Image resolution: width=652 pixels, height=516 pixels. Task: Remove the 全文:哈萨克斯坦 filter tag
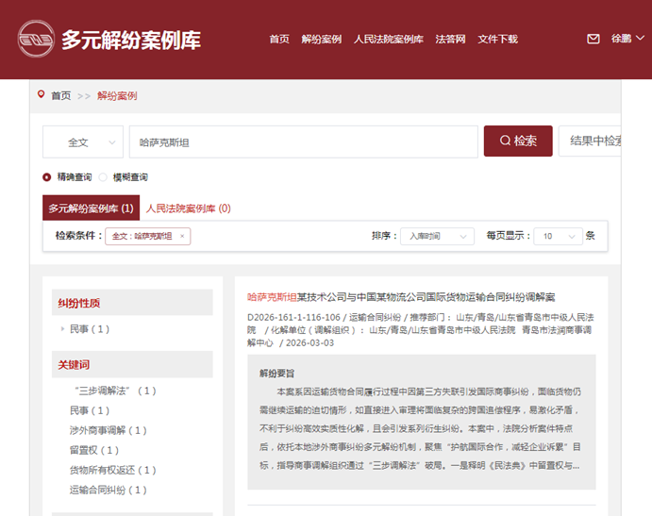pyautogui.click(x=182, y=236)
